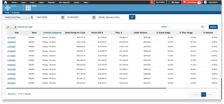Click the $53,117.14 sales cell
Screen dimensions: 224x104
click(81, 38)
